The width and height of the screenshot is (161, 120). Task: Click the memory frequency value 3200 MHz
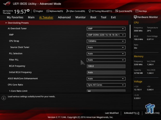[x=138, y=65]
